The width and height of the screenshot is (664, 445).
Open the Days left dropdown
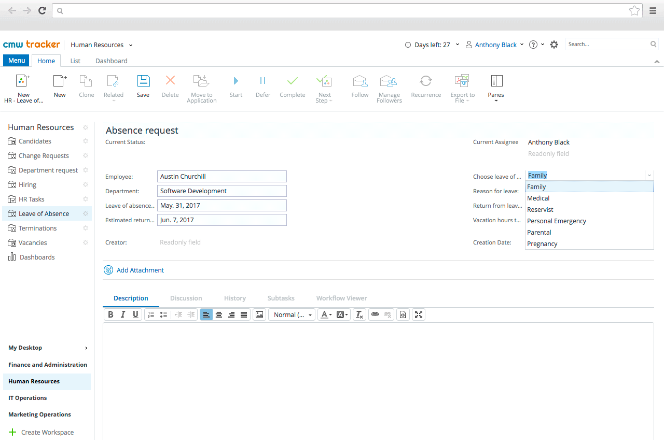(457, 45)
